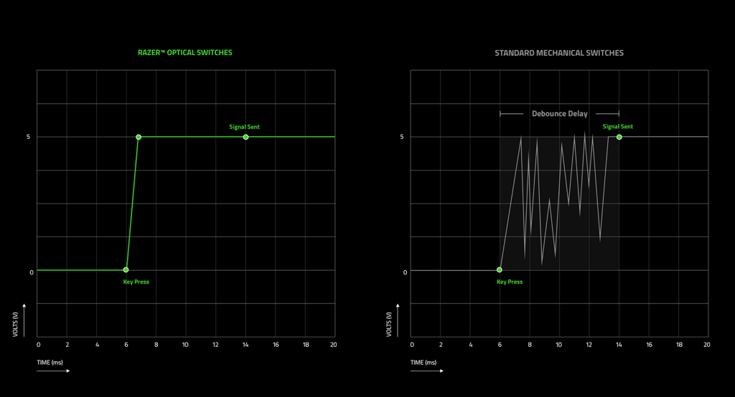The image size is (735, 397).
Task: Select the Key Press dot on mechanical chart
Action: (500, 269)
